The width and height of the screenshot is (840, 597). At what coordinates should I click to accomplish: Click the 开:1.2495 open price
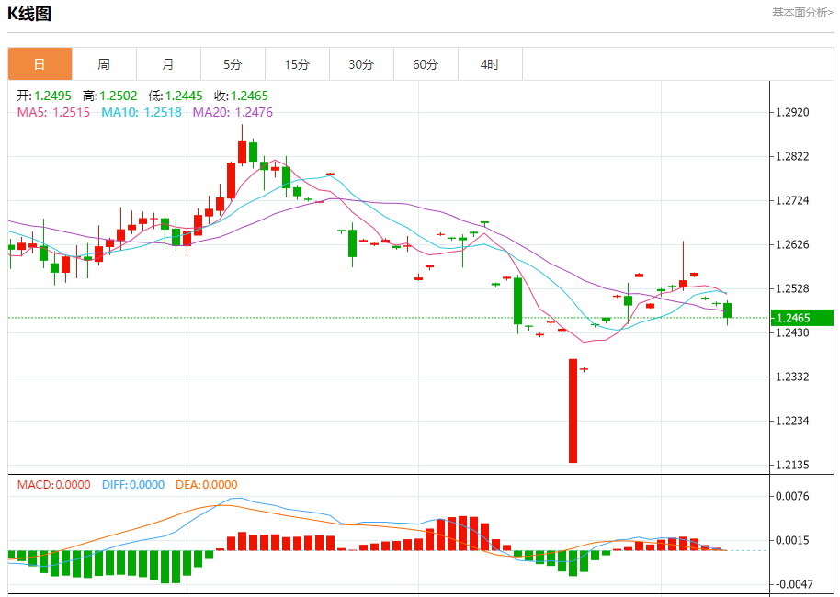click(x=44, y=96)
